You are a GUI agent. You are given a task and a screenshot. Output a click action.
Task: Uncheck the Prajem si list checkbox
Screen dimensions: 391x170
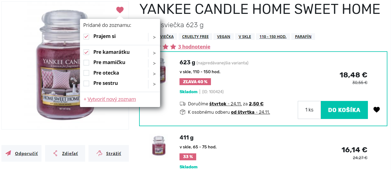87,37
